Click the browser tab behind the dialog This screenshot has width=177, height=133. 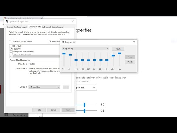23,18
